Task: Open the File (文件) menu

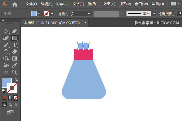Action: tap(31, 4)
